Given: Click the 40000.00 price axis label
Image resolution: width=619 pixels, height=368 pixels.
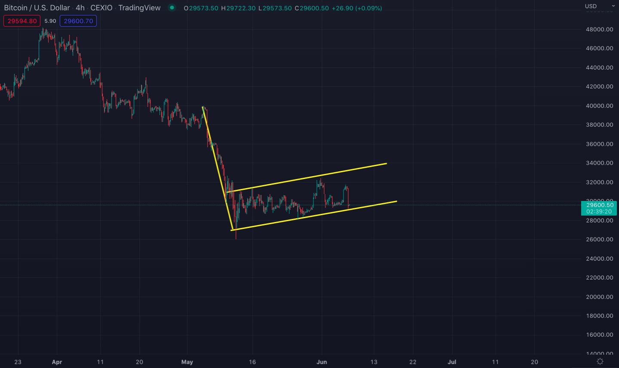Looking at the screenshot, I should [x=599, y=106].
